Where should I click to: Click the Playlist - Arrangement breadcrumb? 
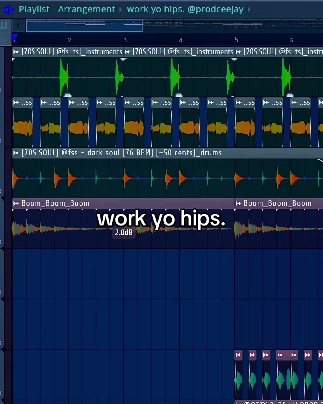tap(67, 9)
